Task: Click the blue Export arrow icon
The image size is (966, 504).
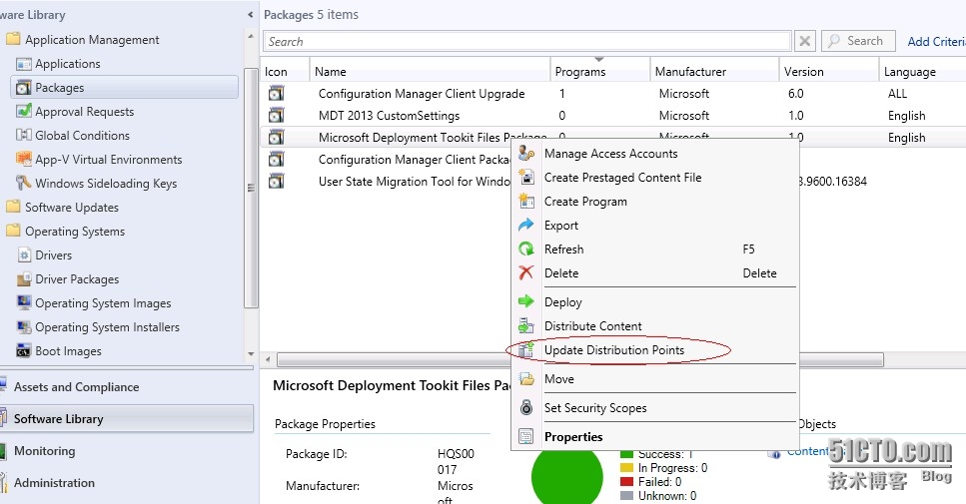Action: tap(526, 226)
